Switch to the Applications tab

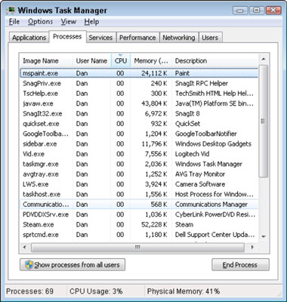coord(29,38)
